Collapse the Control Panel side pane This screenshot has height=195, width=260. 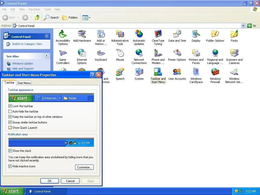coord(47,36)
